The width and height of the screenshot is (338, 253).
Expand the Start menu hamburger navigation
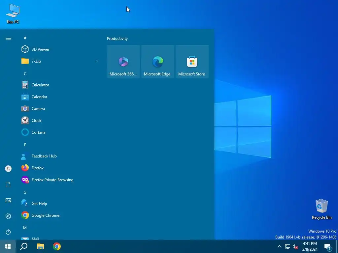pyautogui.click(x=8, y=38)
